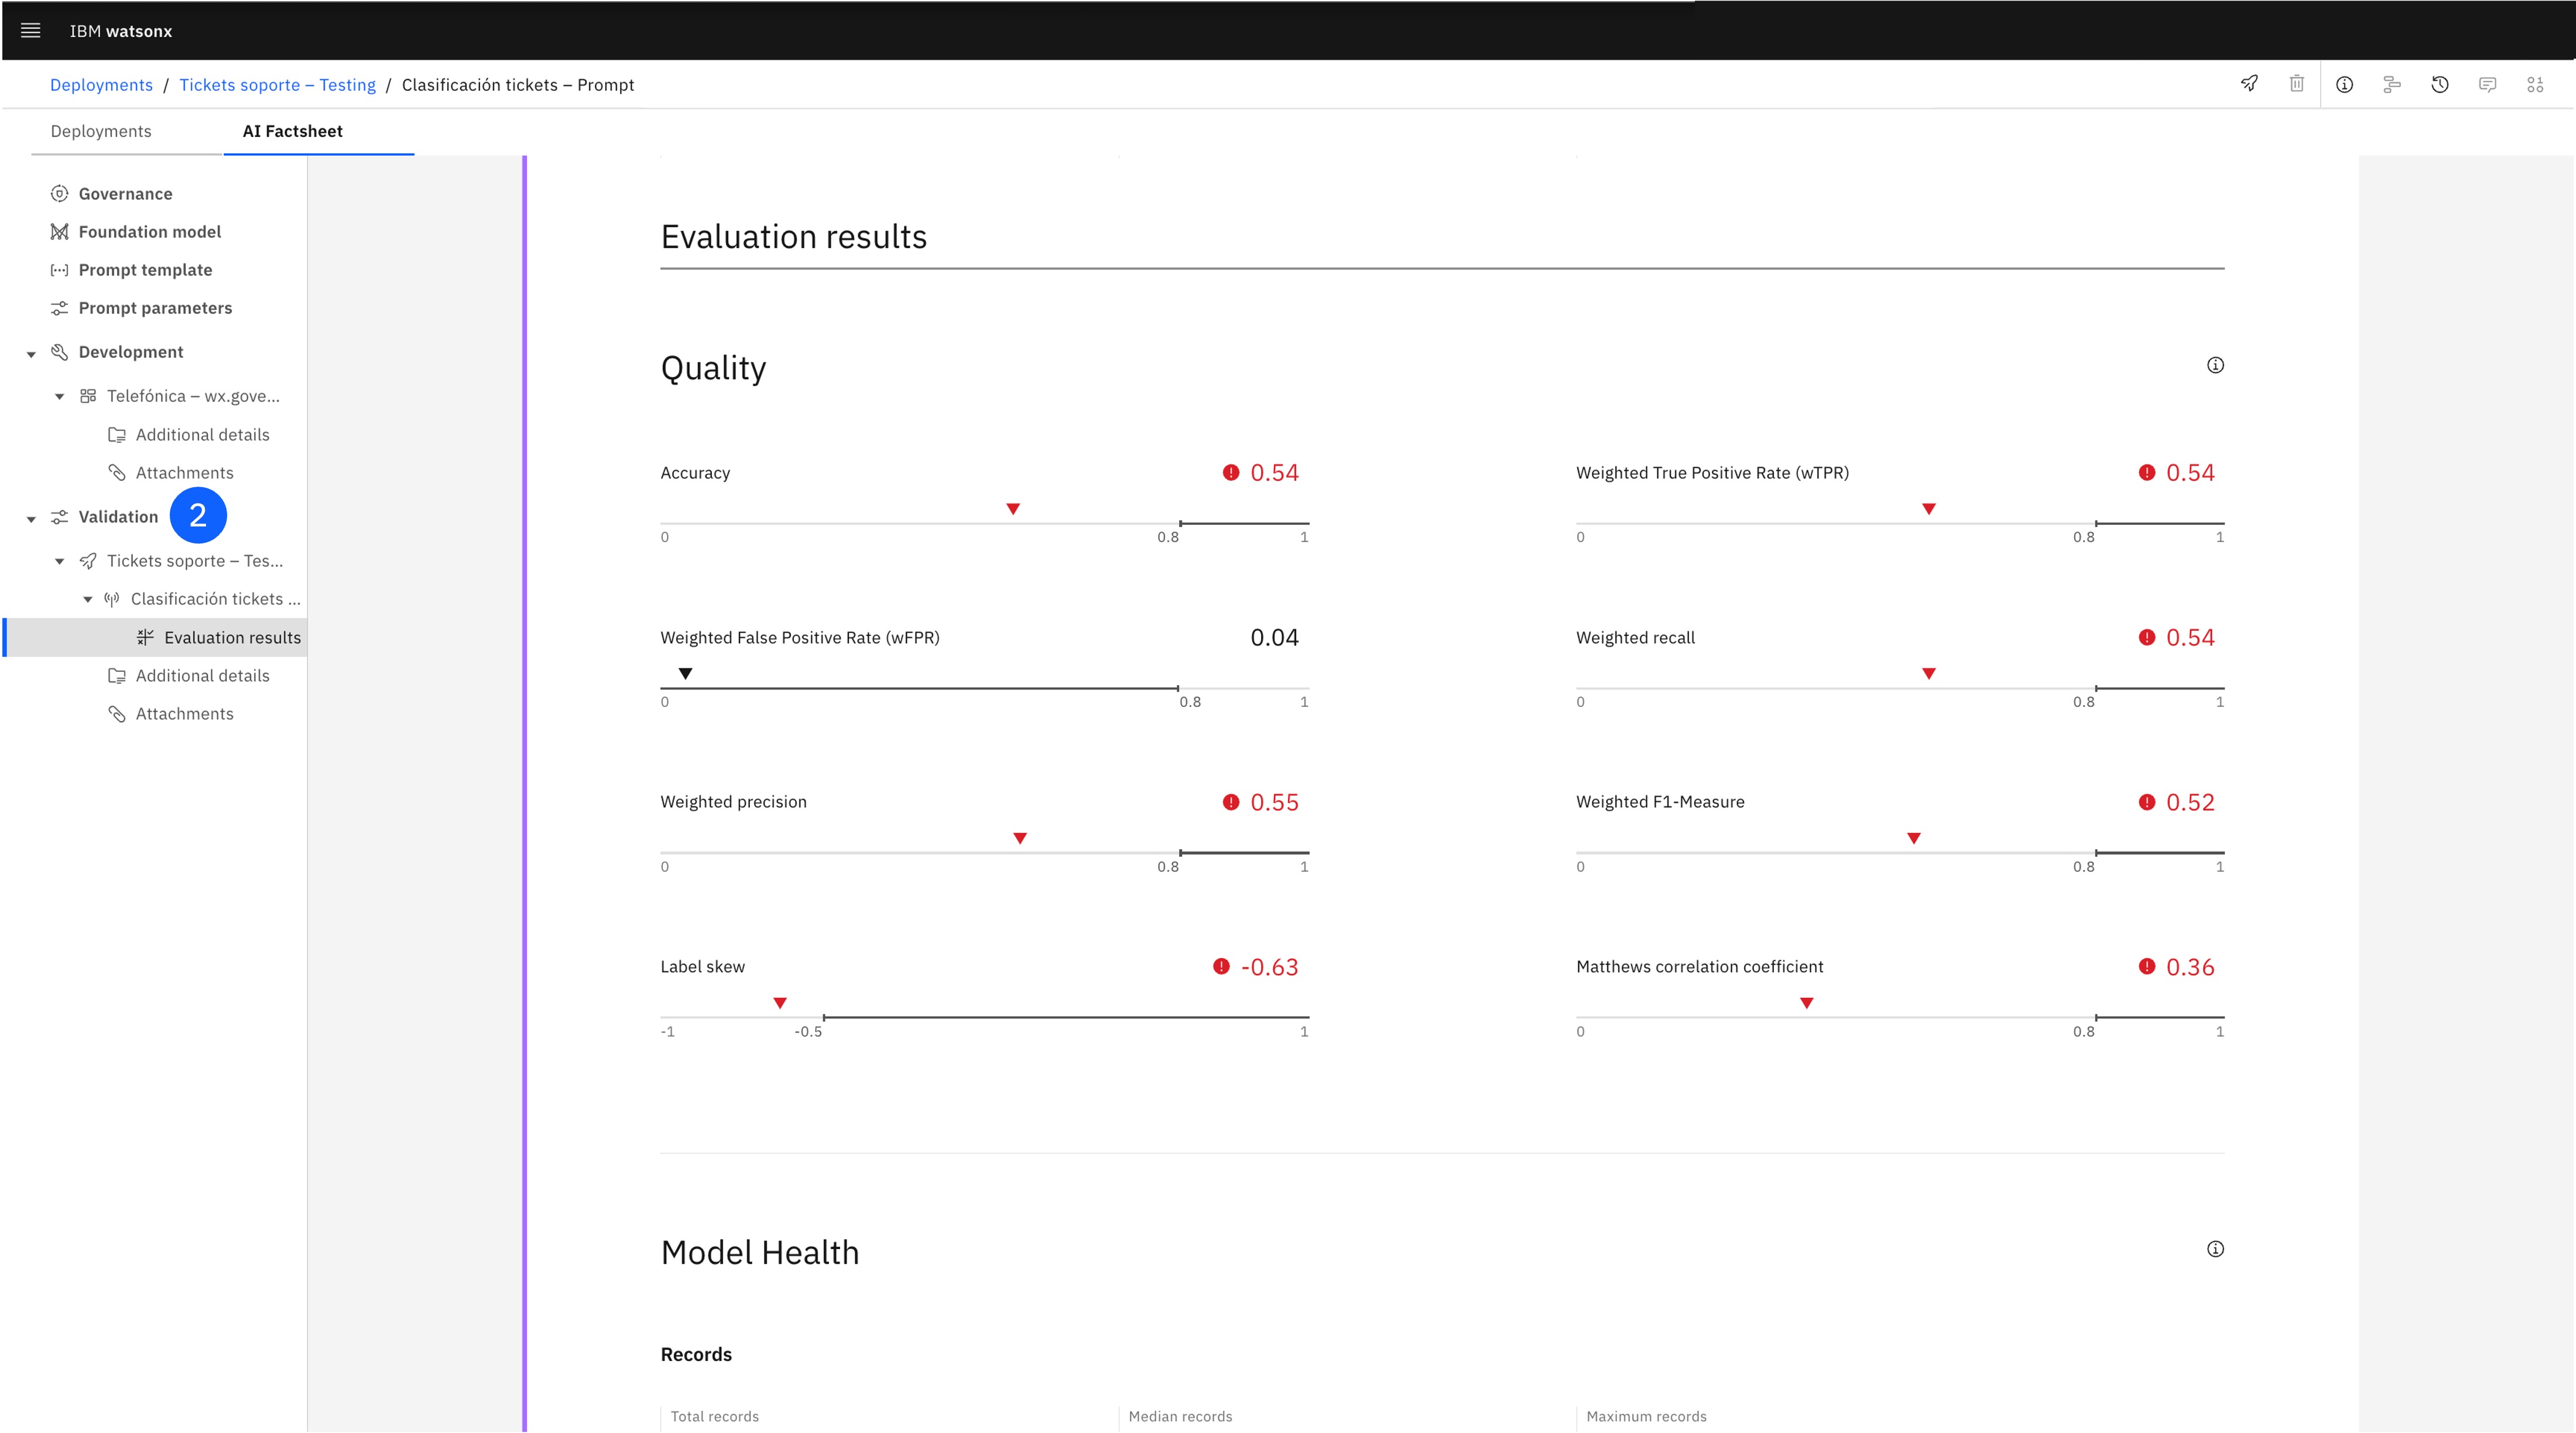Click the wFPR value 0.04
This screenshot has width=2576, height=1433.
pyautogui.click(x=1274, y=638)
